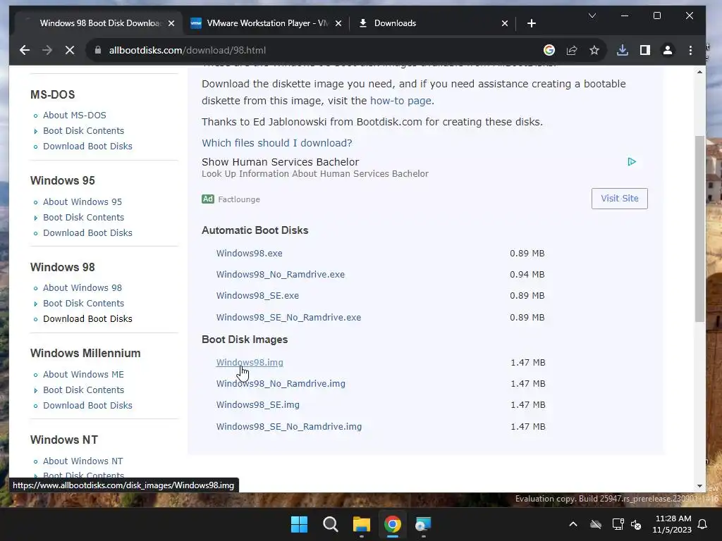Close the Downloads tab

coord(505,23)
